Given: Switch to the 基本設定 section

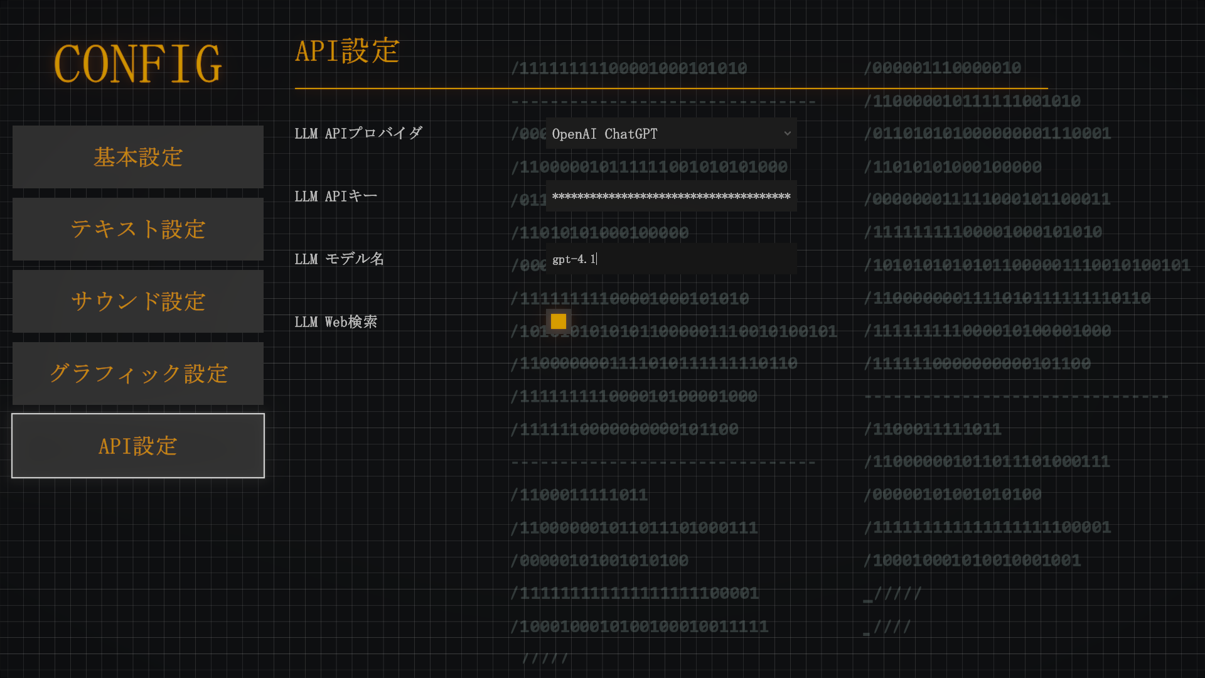Looking at the screenshot, I should [x=137, y=157].
